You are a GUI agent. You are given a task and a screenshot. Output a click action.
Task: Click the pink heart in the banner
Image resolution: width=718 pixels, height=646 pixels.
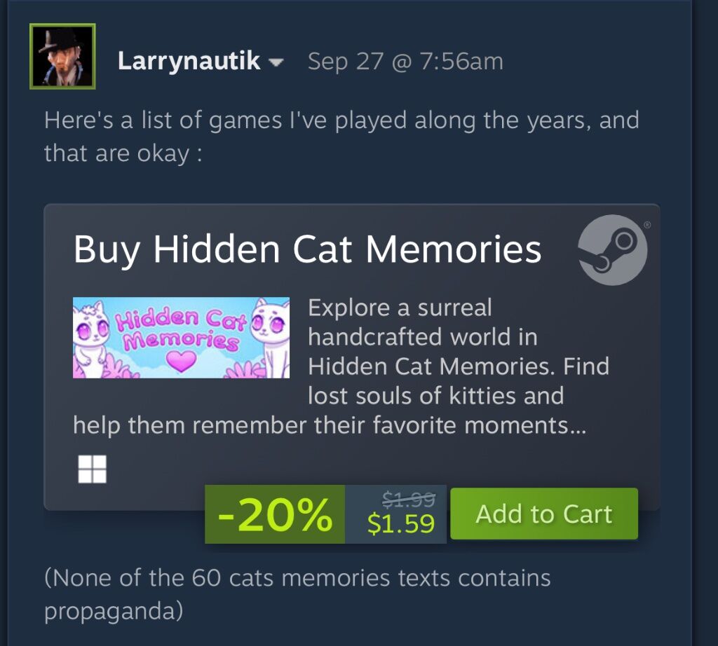[182, 361]
